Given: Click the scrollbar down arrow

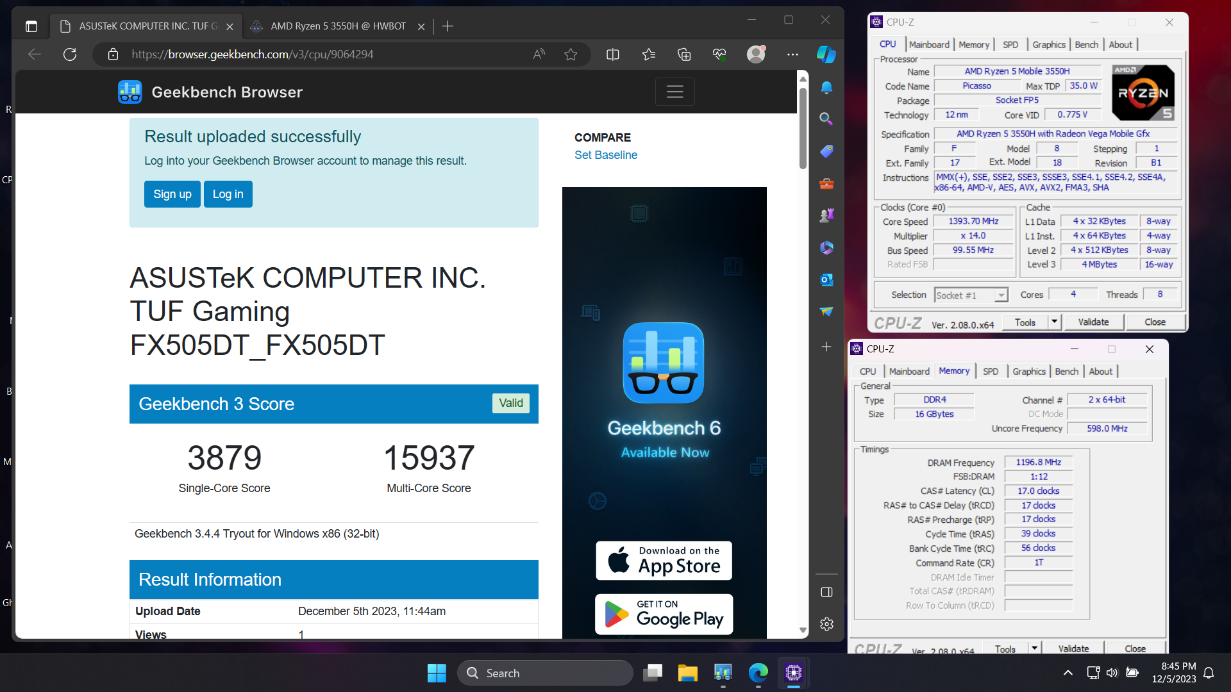Looking at the screenshot, I should (x=803, y=630).
